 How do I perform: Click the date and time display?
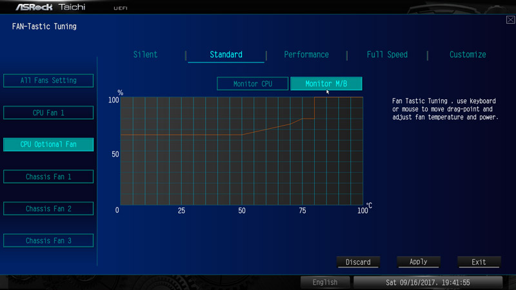(428, 282)
